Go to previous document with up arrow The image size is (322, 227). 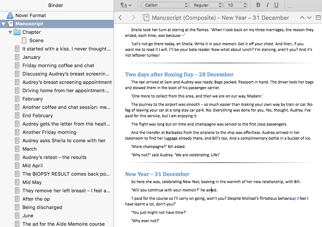pyautogui.click(x=302, y=18)
